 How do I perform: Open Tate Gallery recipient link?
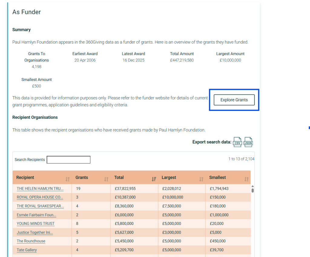tap(27, 250)
